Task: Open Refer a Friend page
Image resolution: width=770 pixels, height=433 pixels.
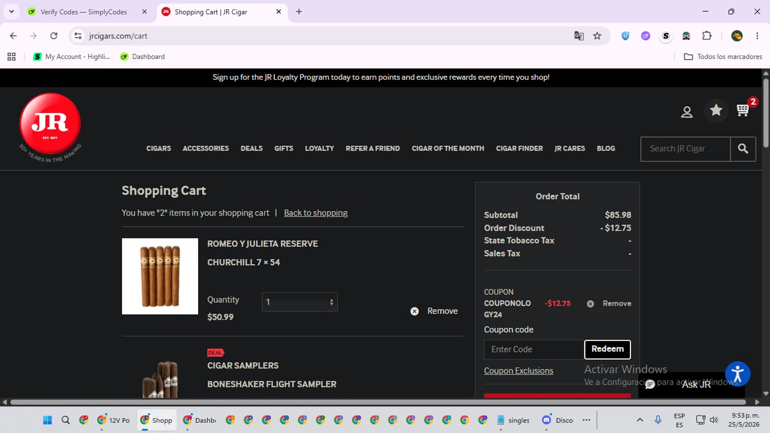Action: 373,148
